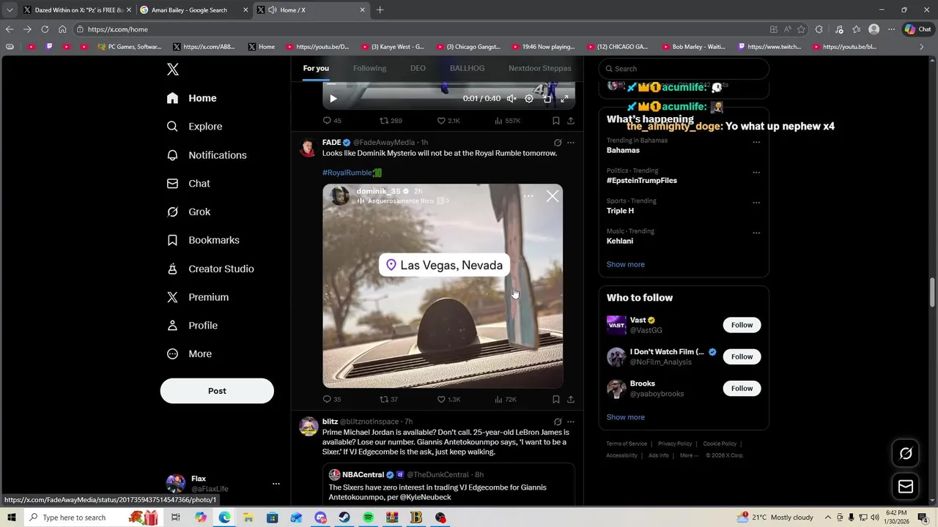Image resolution: width=938 pixels, height=527 pixels.
Task: Switch to the BALLHOG tab
Action: click(x=467, y=68)
